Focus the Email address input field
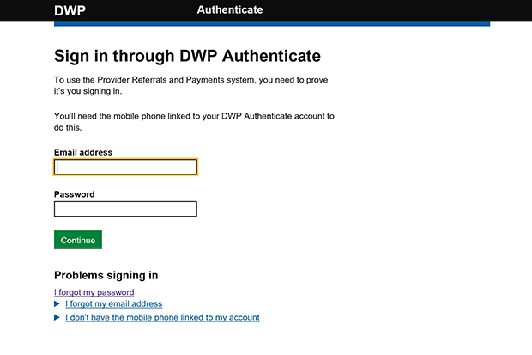The height and width of the screenshot is (355, 532). point(125,168)
